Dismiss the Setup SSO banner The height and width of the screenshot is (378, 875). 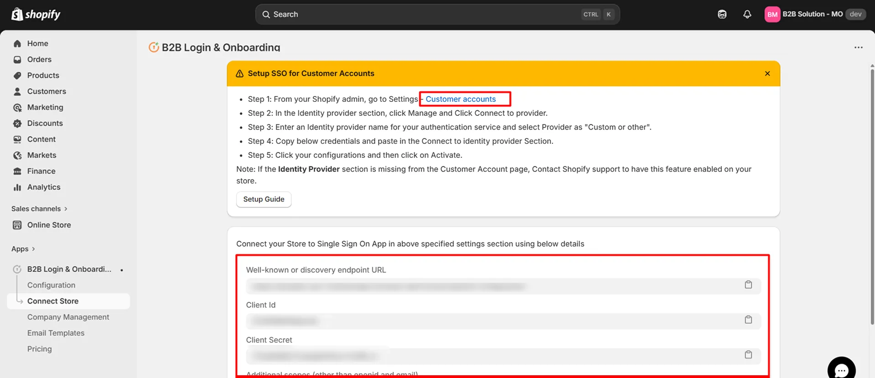pyautogui.click(x=767, y=73)
